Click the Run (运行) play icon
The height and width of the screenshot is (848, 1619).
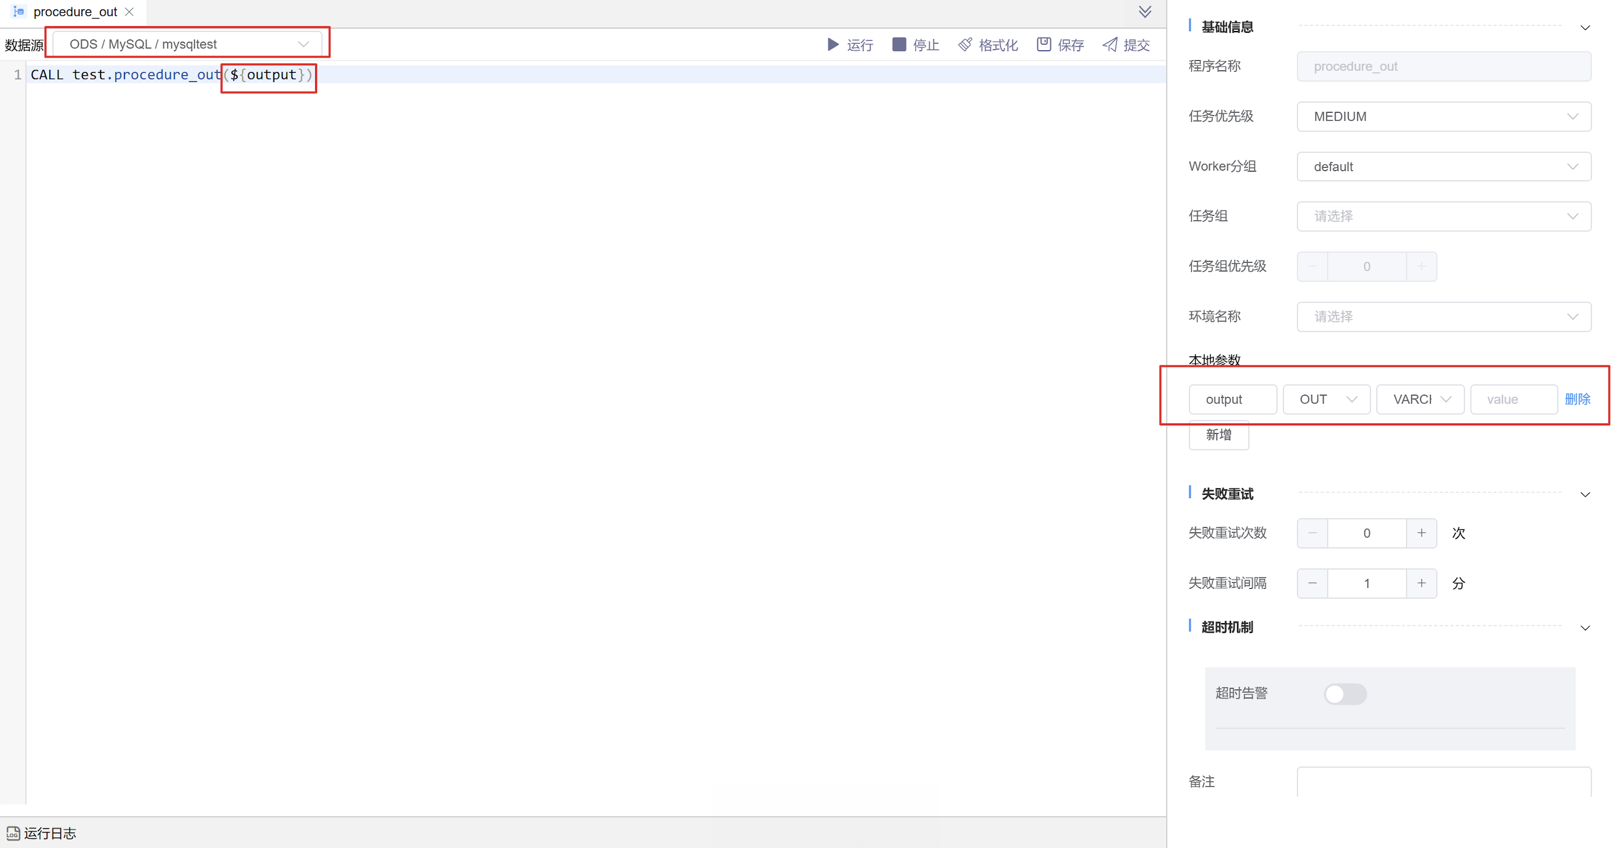(x=833, y=45)
